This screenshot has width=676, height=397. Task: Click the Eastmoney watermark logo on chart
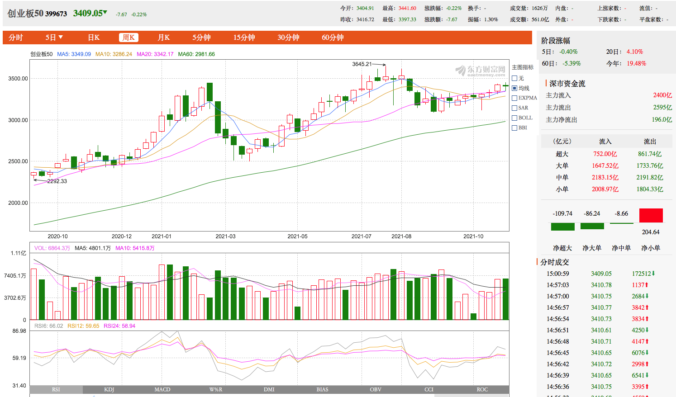point(480,71)
